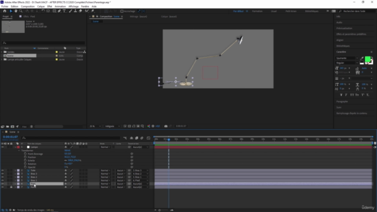Select the Brush tool
The width and height of the screenshot is (377, 212).
[71, 11]
